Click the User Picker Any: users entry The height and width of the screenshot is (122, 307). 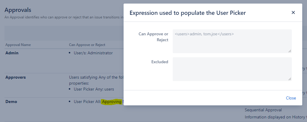point(93,89)
